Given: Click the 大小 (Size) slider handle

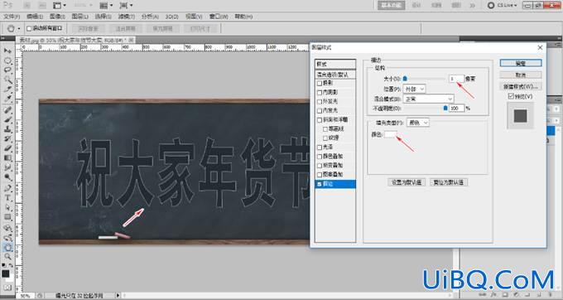Looking at the screenshot, I should tap(405, 79).
